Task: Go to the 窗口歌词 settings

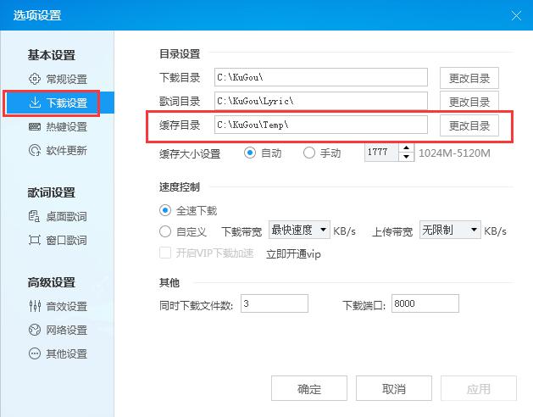Action: coord(67,241)
